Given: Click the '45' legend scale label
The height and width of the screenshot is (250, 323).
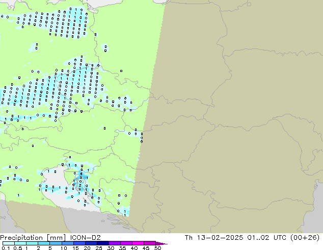Looking at the screenshot, I should point(146,248).
